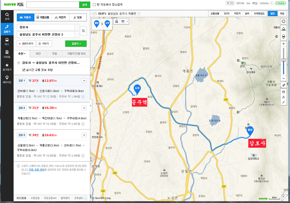The height and width of the screenshot is (203, 290).
Task: Save the map image
Action: tap(283, 97)
